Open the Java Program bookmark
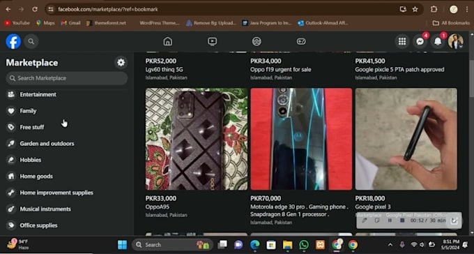474x254 pixels. tap(267, 23)
